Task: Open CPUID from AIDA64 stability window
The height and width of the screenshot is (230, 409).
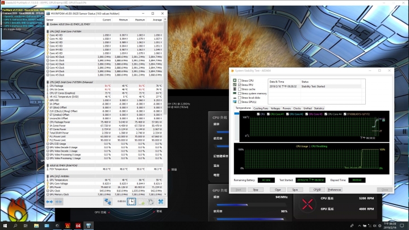Action: point(317,190)
